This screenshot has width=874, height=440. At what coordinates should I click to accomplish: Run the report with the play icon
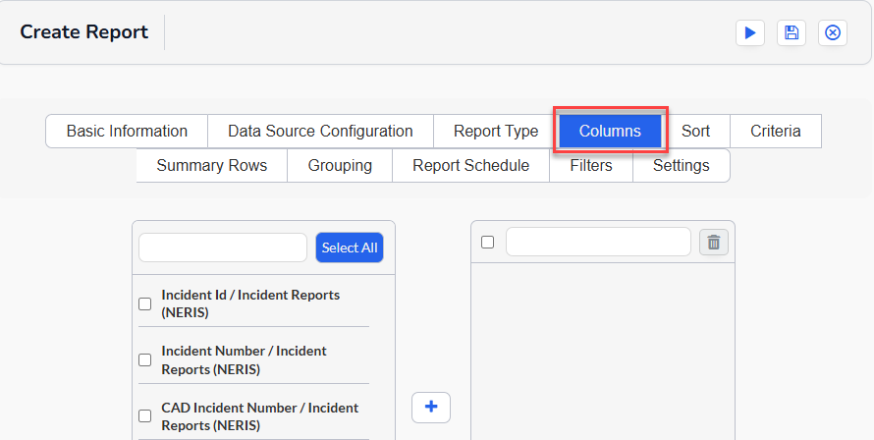pos(750,33)
